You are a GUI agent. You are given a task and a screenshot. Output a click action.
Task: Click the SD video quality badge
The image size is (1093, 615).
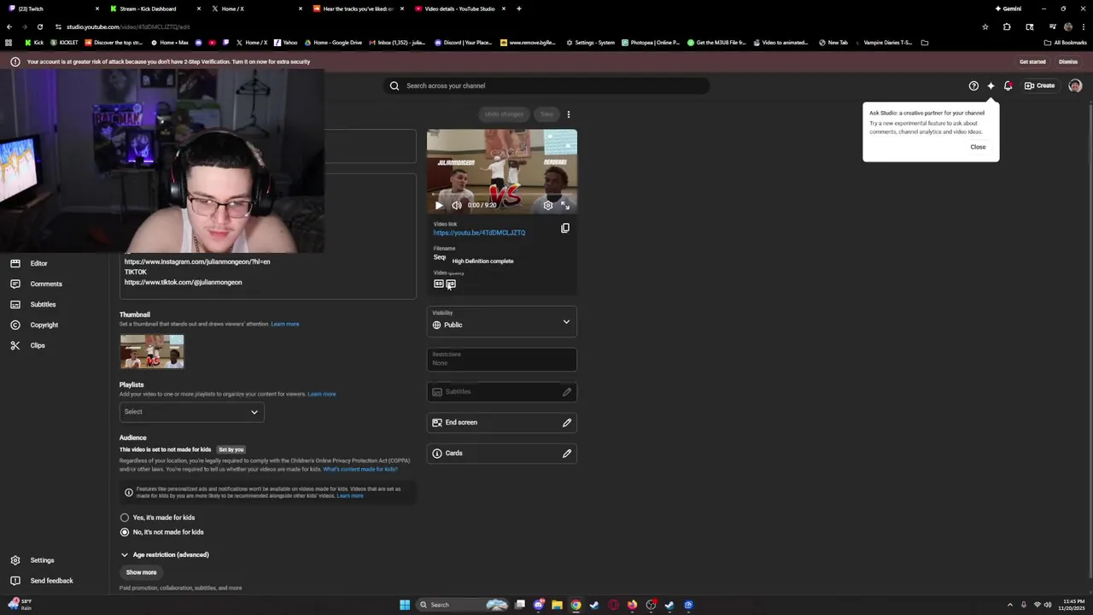coord(439,284)
